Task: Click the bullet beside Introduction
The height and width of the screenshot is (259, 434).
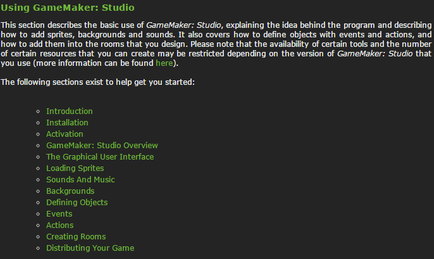Action: pyautogui.click(x=38, y=111)
